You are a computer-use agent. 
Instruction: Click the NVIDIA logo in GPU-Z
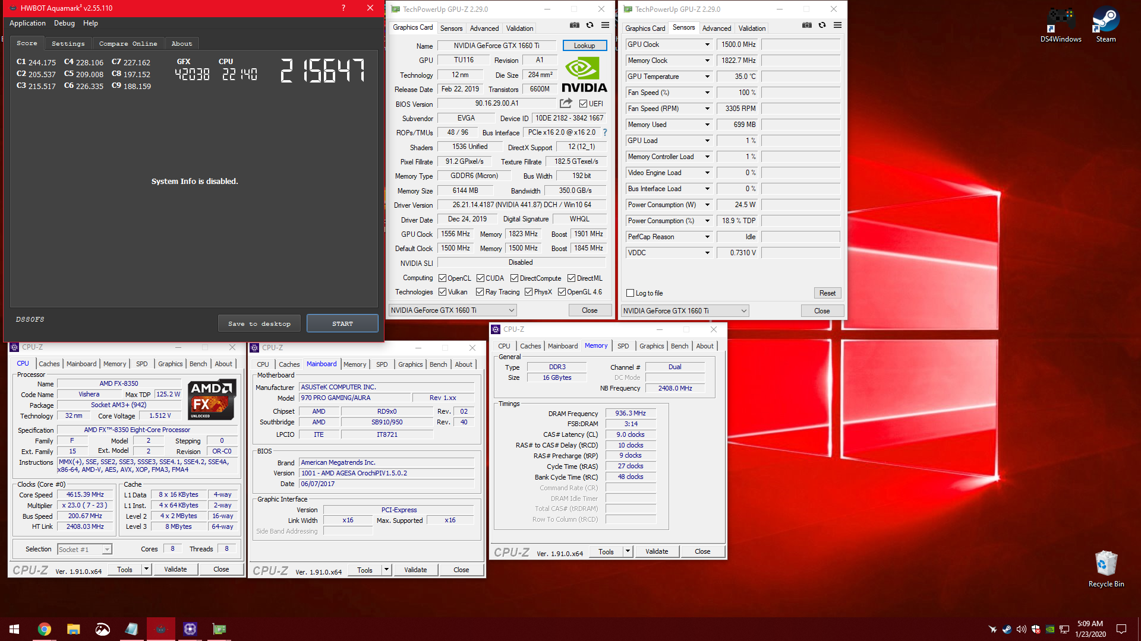pyautogui.click(x=584, y=75)
